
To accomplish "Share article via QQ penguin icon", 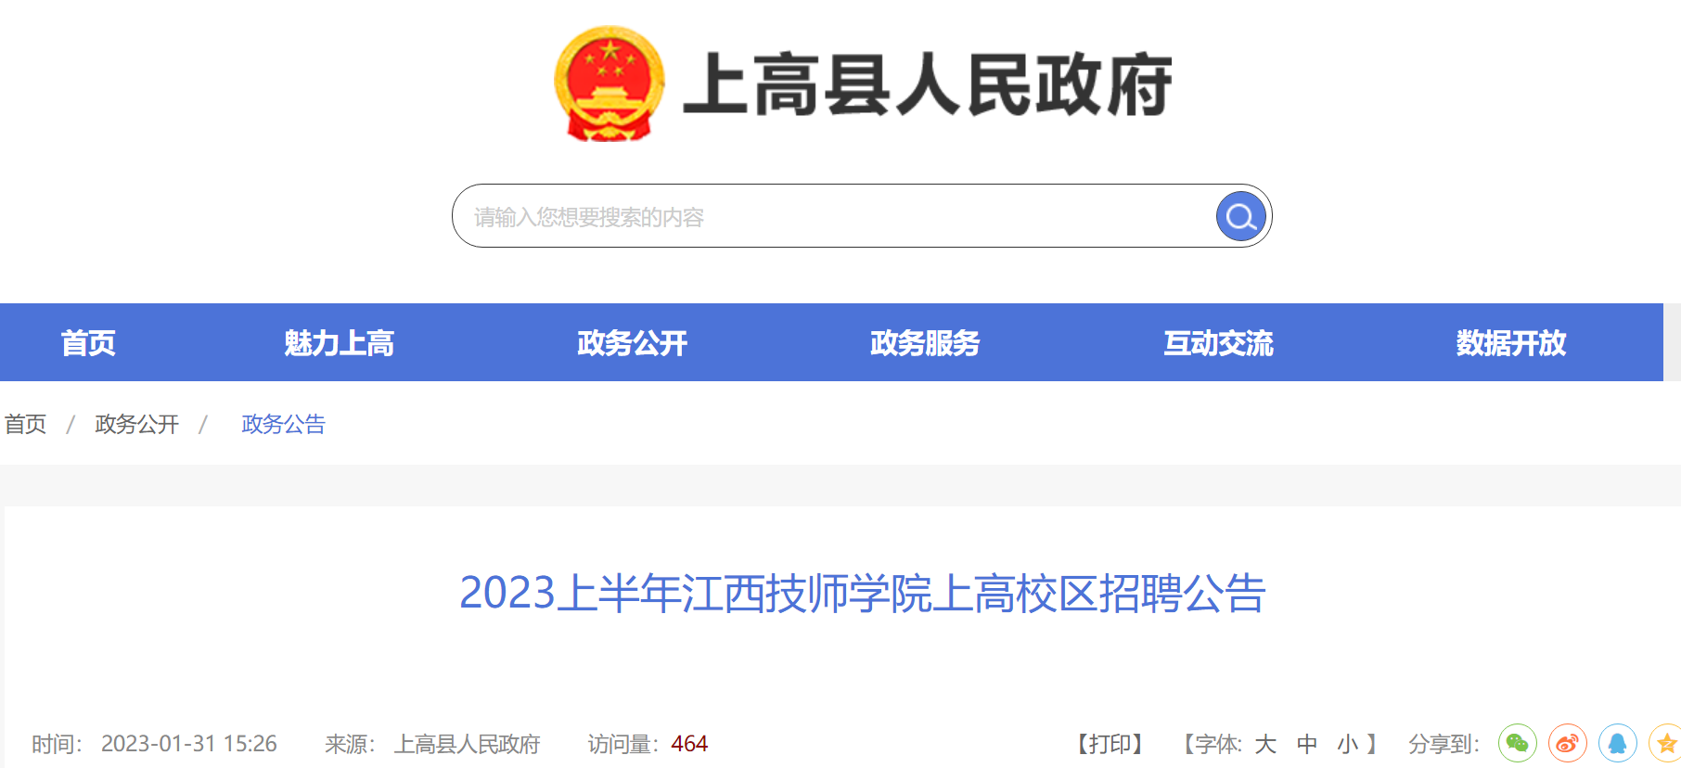I will [x=1618, y=743].
